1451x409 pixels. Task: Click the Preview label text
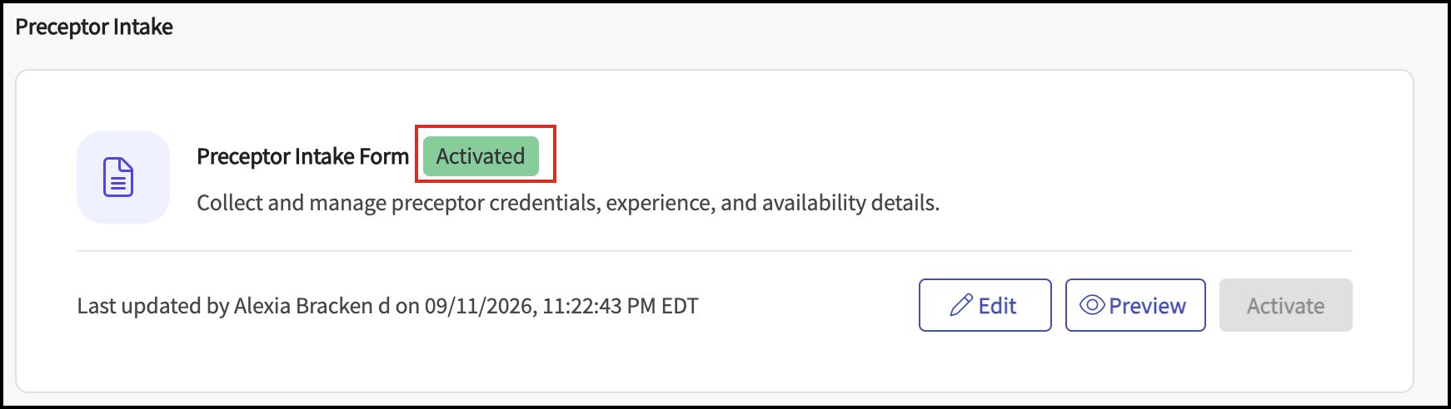coord(1147,306)
